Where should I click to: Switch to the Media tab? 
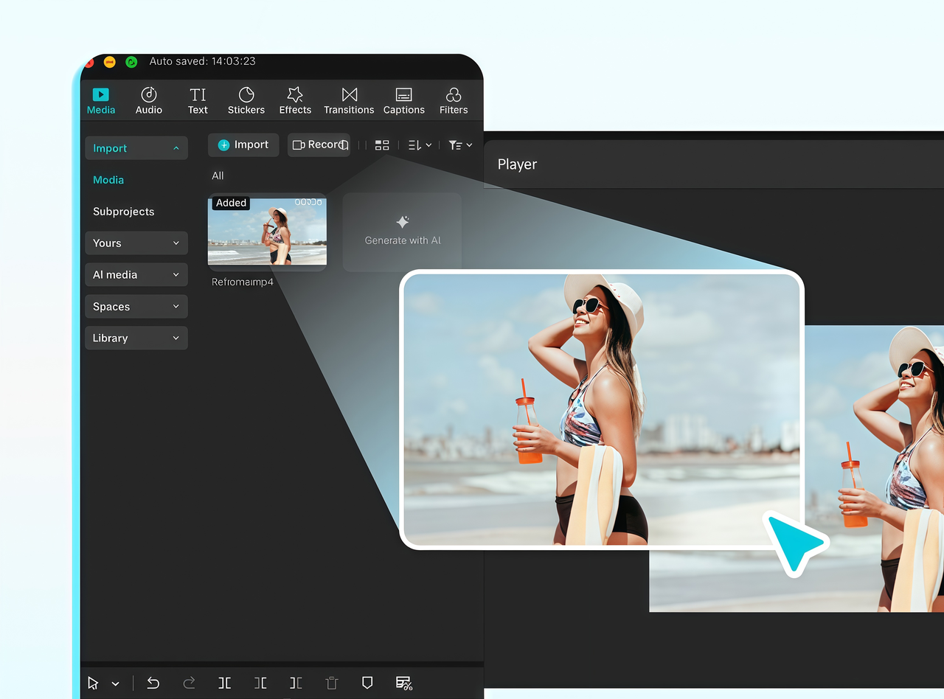[x=101, y=101]
